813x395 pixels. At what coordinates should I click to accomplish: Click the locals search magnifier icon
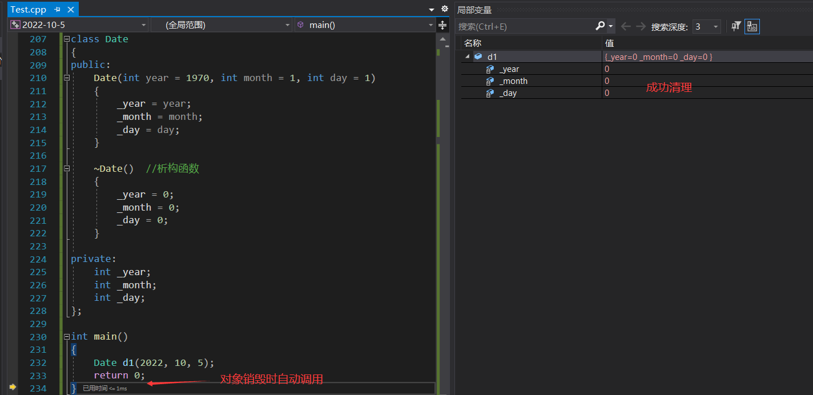point(599,26)
